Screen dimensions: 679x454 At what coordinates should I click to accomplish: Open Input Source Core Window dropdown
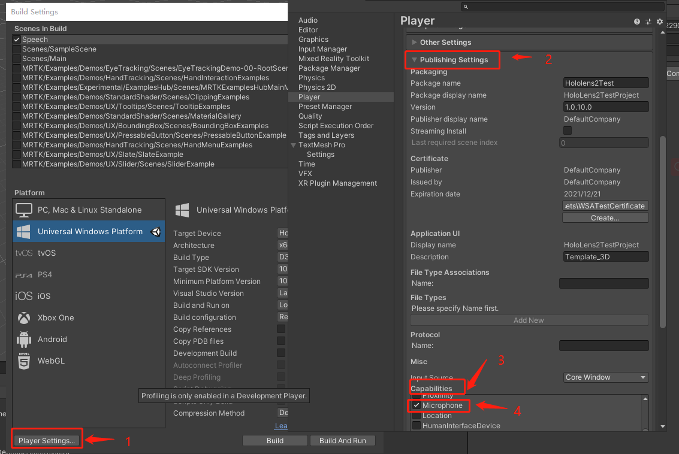(605, 377)
